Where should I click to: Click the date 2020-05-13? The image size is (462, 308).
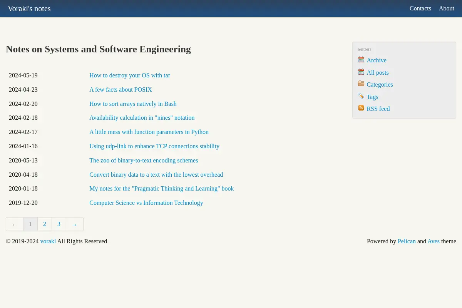23,161
